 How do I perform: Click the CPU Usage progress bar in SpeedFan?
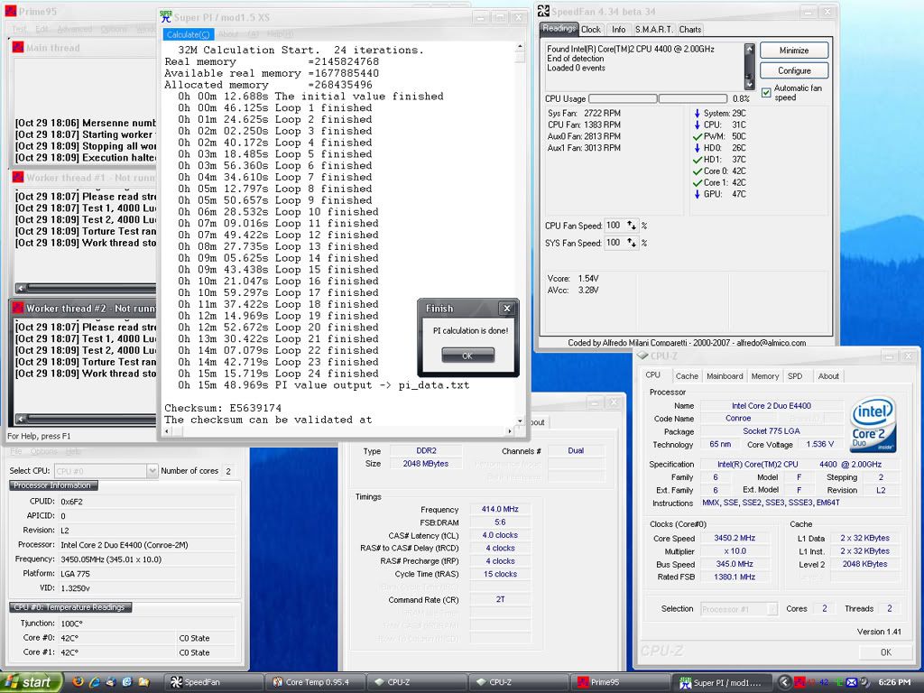658,98
